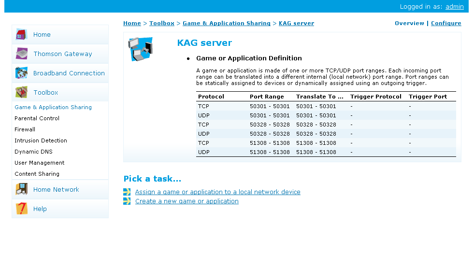Click the Thomson Gateway device icon
The height and width of the screenshot is (267, 474).
[x=21, y=54]
